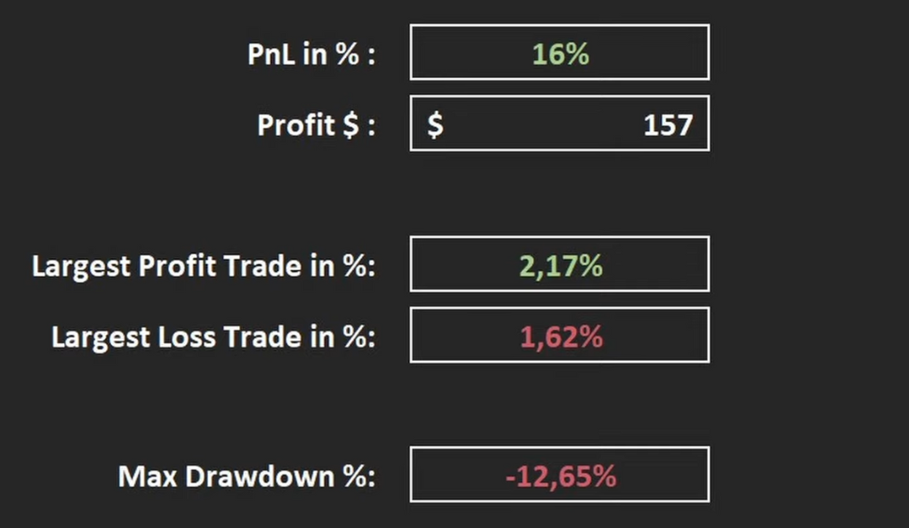Screen dimensions: 909x528
Task: Select the Profit $ value box
Action: tap(559, 124)
